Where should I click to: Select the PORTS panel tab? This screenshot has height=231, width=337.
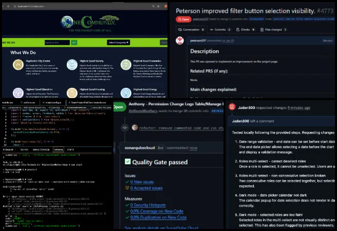pos(70,149)
